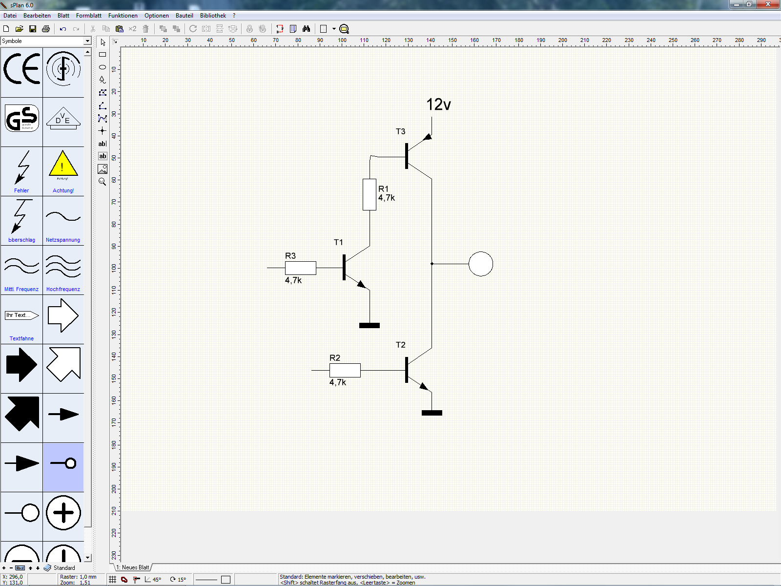Toggle the grid display icon in status bar

pos(112,580)
